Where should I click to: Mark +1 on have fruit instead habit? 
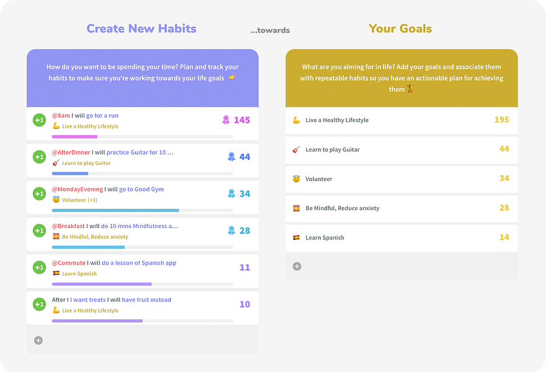point(39,304)
